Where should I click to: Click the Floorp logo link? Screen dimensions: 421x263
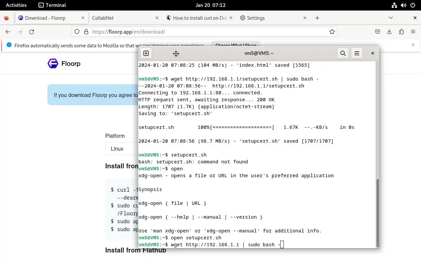click(64, 63)
